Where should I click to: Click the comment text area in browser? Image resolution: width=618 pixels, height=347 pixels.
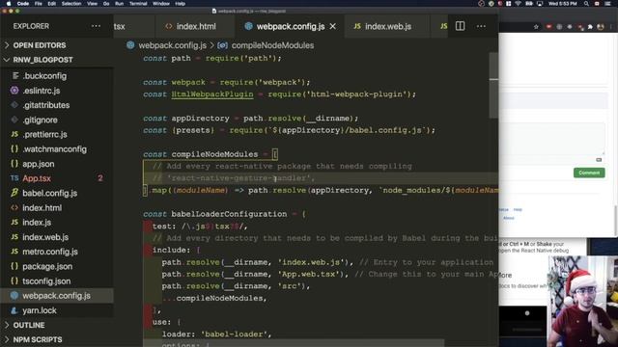tap(551, 140)
